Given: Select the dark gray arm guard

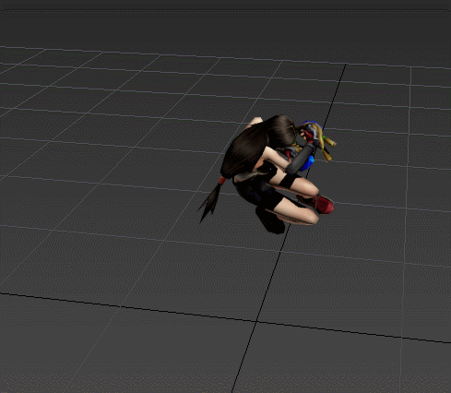Looking at the screenshot, I should click(x=300, y=160).
